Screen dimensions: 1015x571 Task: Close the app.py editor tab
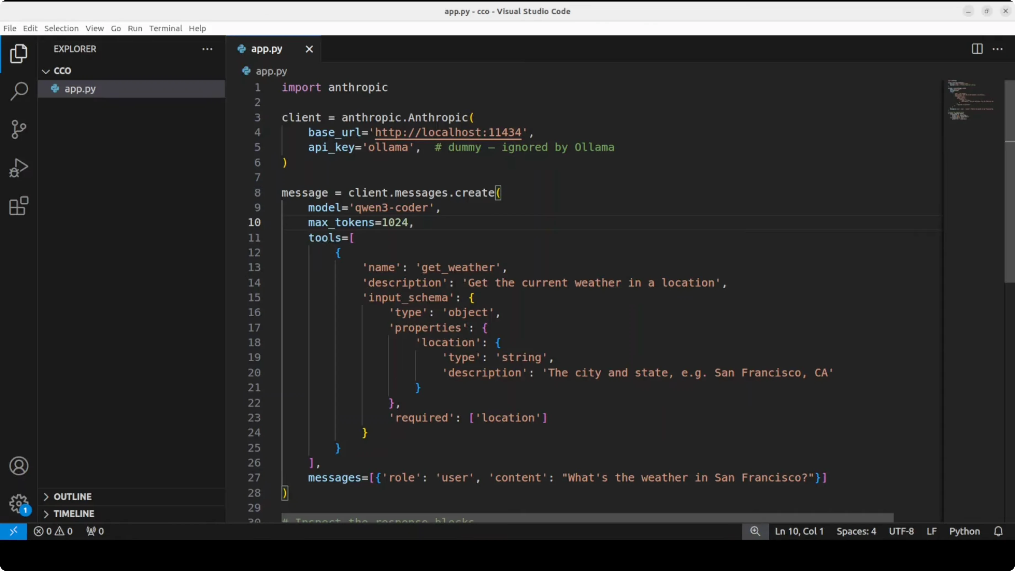(309, 49)
